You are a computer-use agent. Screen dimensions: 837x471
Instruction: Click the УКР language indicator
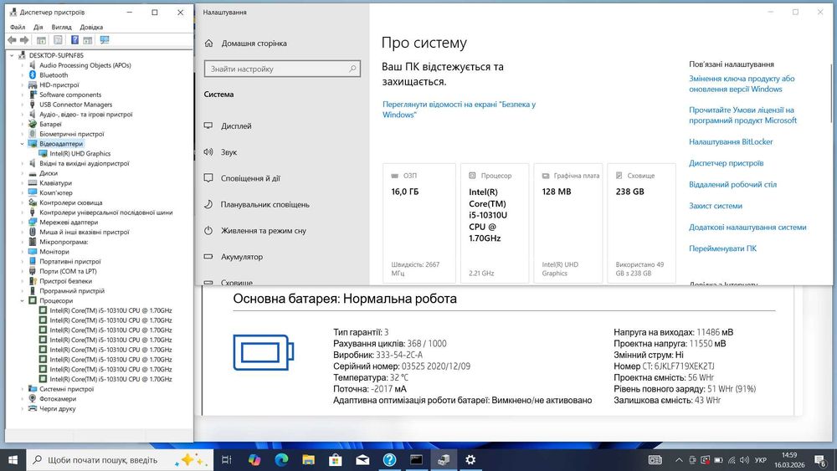click(761, 460)
